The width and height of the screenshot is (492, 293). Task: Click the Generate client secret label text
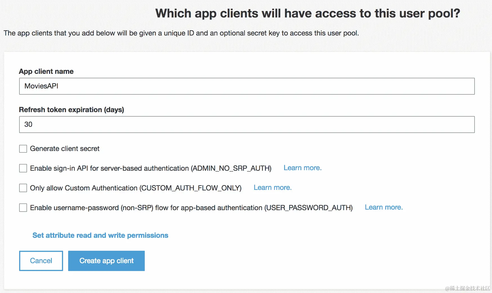point(65,149)
